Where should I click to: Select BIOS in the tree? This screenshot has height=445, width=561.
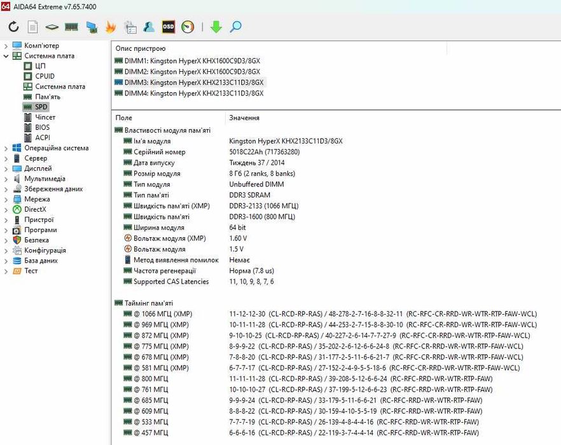coord(42,127)
